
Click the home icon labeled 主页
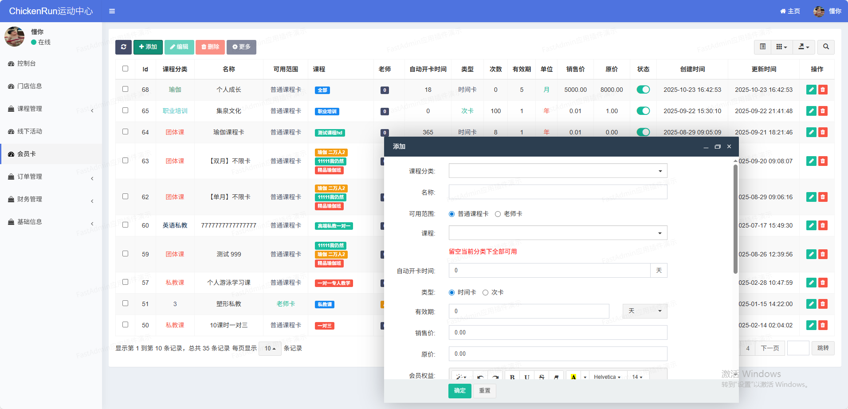click(790, 11)
